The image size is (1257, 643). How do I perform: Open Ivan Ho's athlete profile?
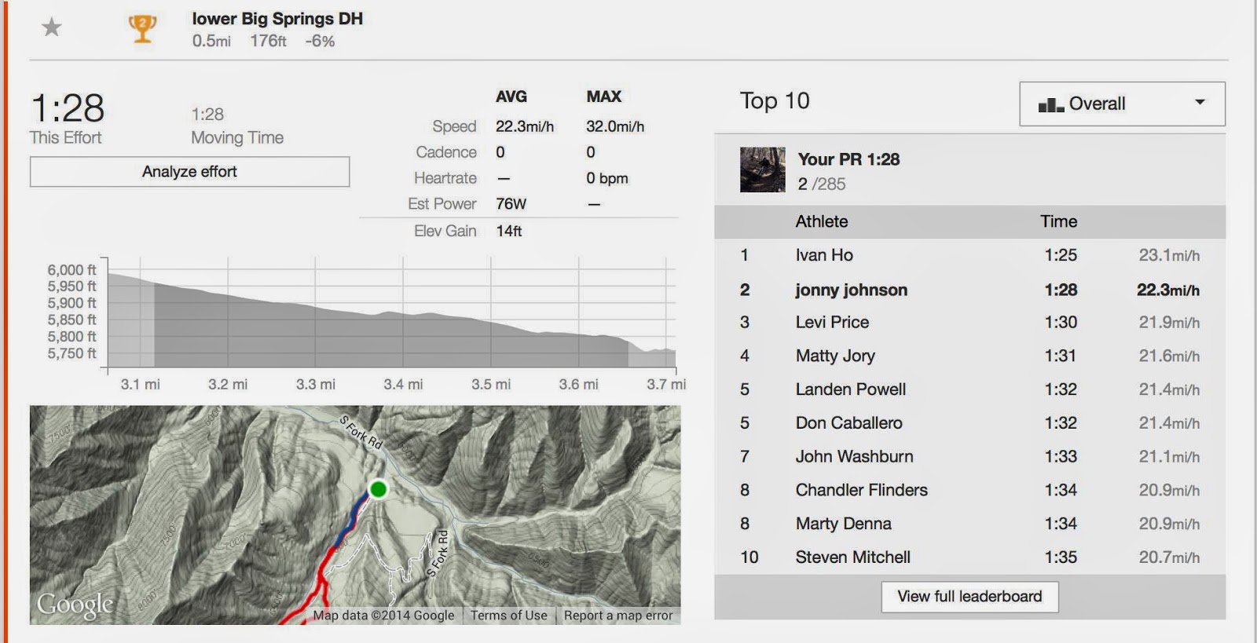tap(824, 255)
